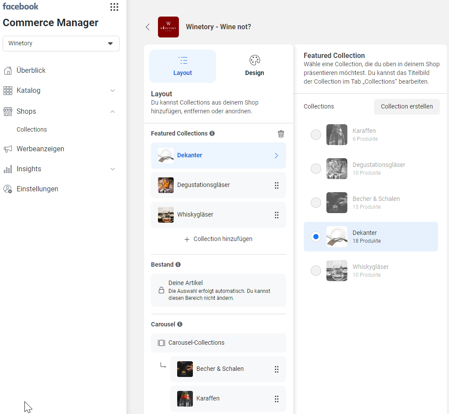Image resolution: width=449 pixels, height=414 pixels.
Task: Click the Katalog grid icon
Action: click(x=8, y=91)
